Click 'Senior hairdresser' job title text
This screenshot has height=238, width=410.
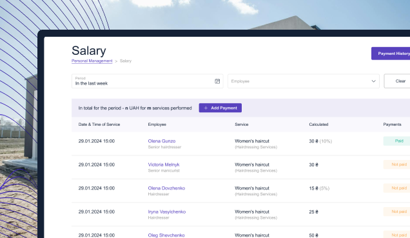pos(164,147)
